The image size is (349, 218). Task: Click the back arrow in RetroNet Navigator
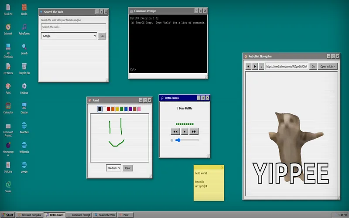[x=248, y=66]
